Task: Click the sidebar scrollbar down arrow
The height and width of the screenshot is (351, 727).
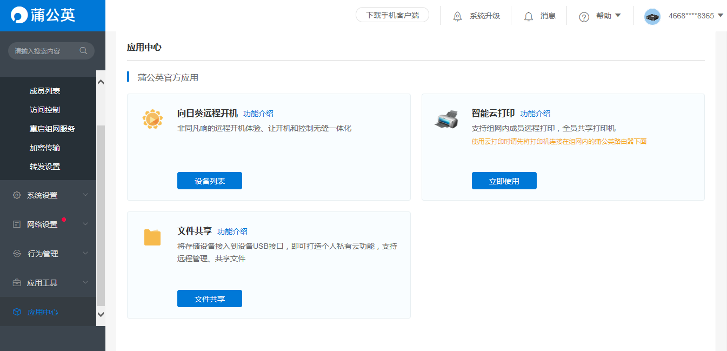Action: click(x=101, y=314)
